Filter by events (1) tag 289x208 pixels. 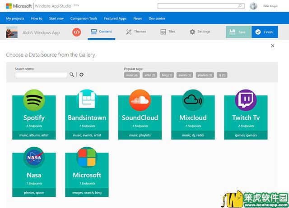(185, 75)
